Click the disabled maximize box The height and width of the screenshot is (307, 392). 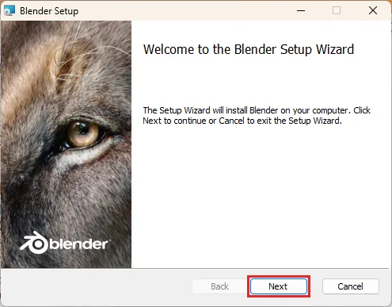click(x=337, y=10)
